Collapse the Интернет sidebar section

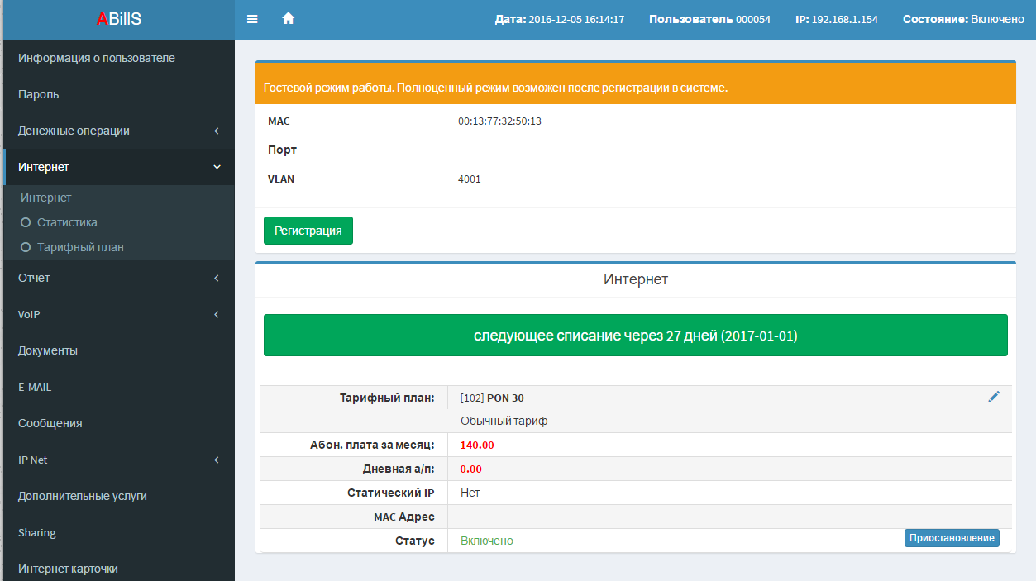[x=118, y=167]
